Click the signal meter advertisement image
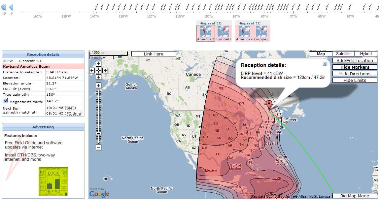Screen dimensions: 379x200 [x=53, y=181]
